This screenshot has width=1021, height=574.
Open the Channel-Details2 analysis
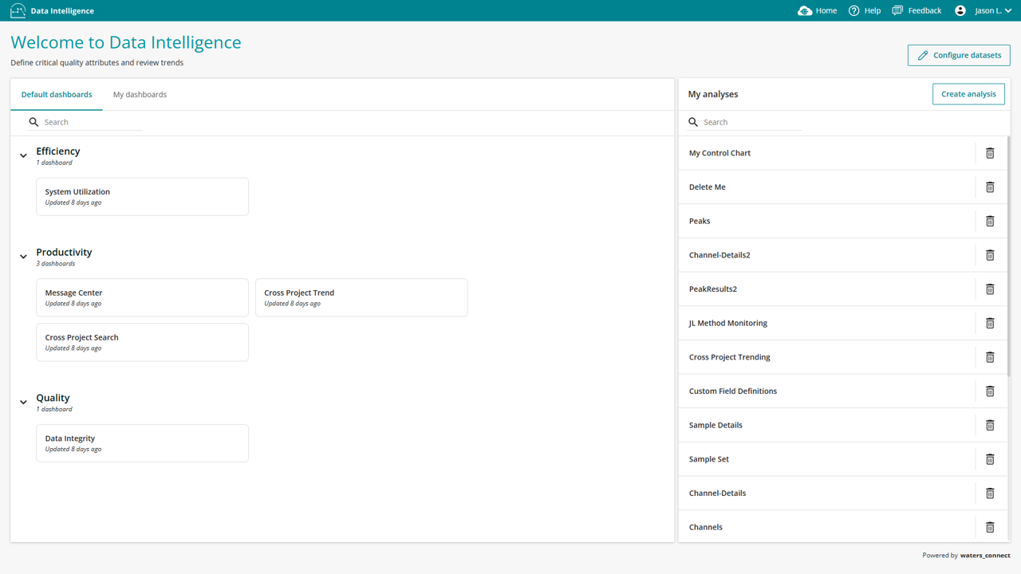tap(826, 255)
